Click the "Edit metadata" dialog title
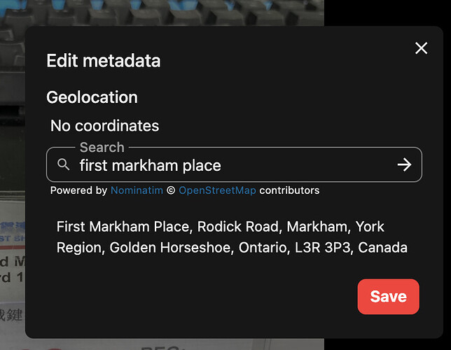This screenshot has height=350, width=451. (x=104, y=61)
